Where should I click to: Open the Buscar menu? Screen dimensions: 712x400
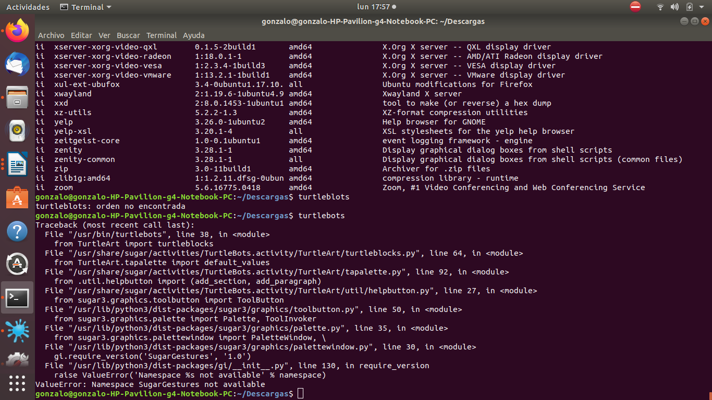(128, 35)
